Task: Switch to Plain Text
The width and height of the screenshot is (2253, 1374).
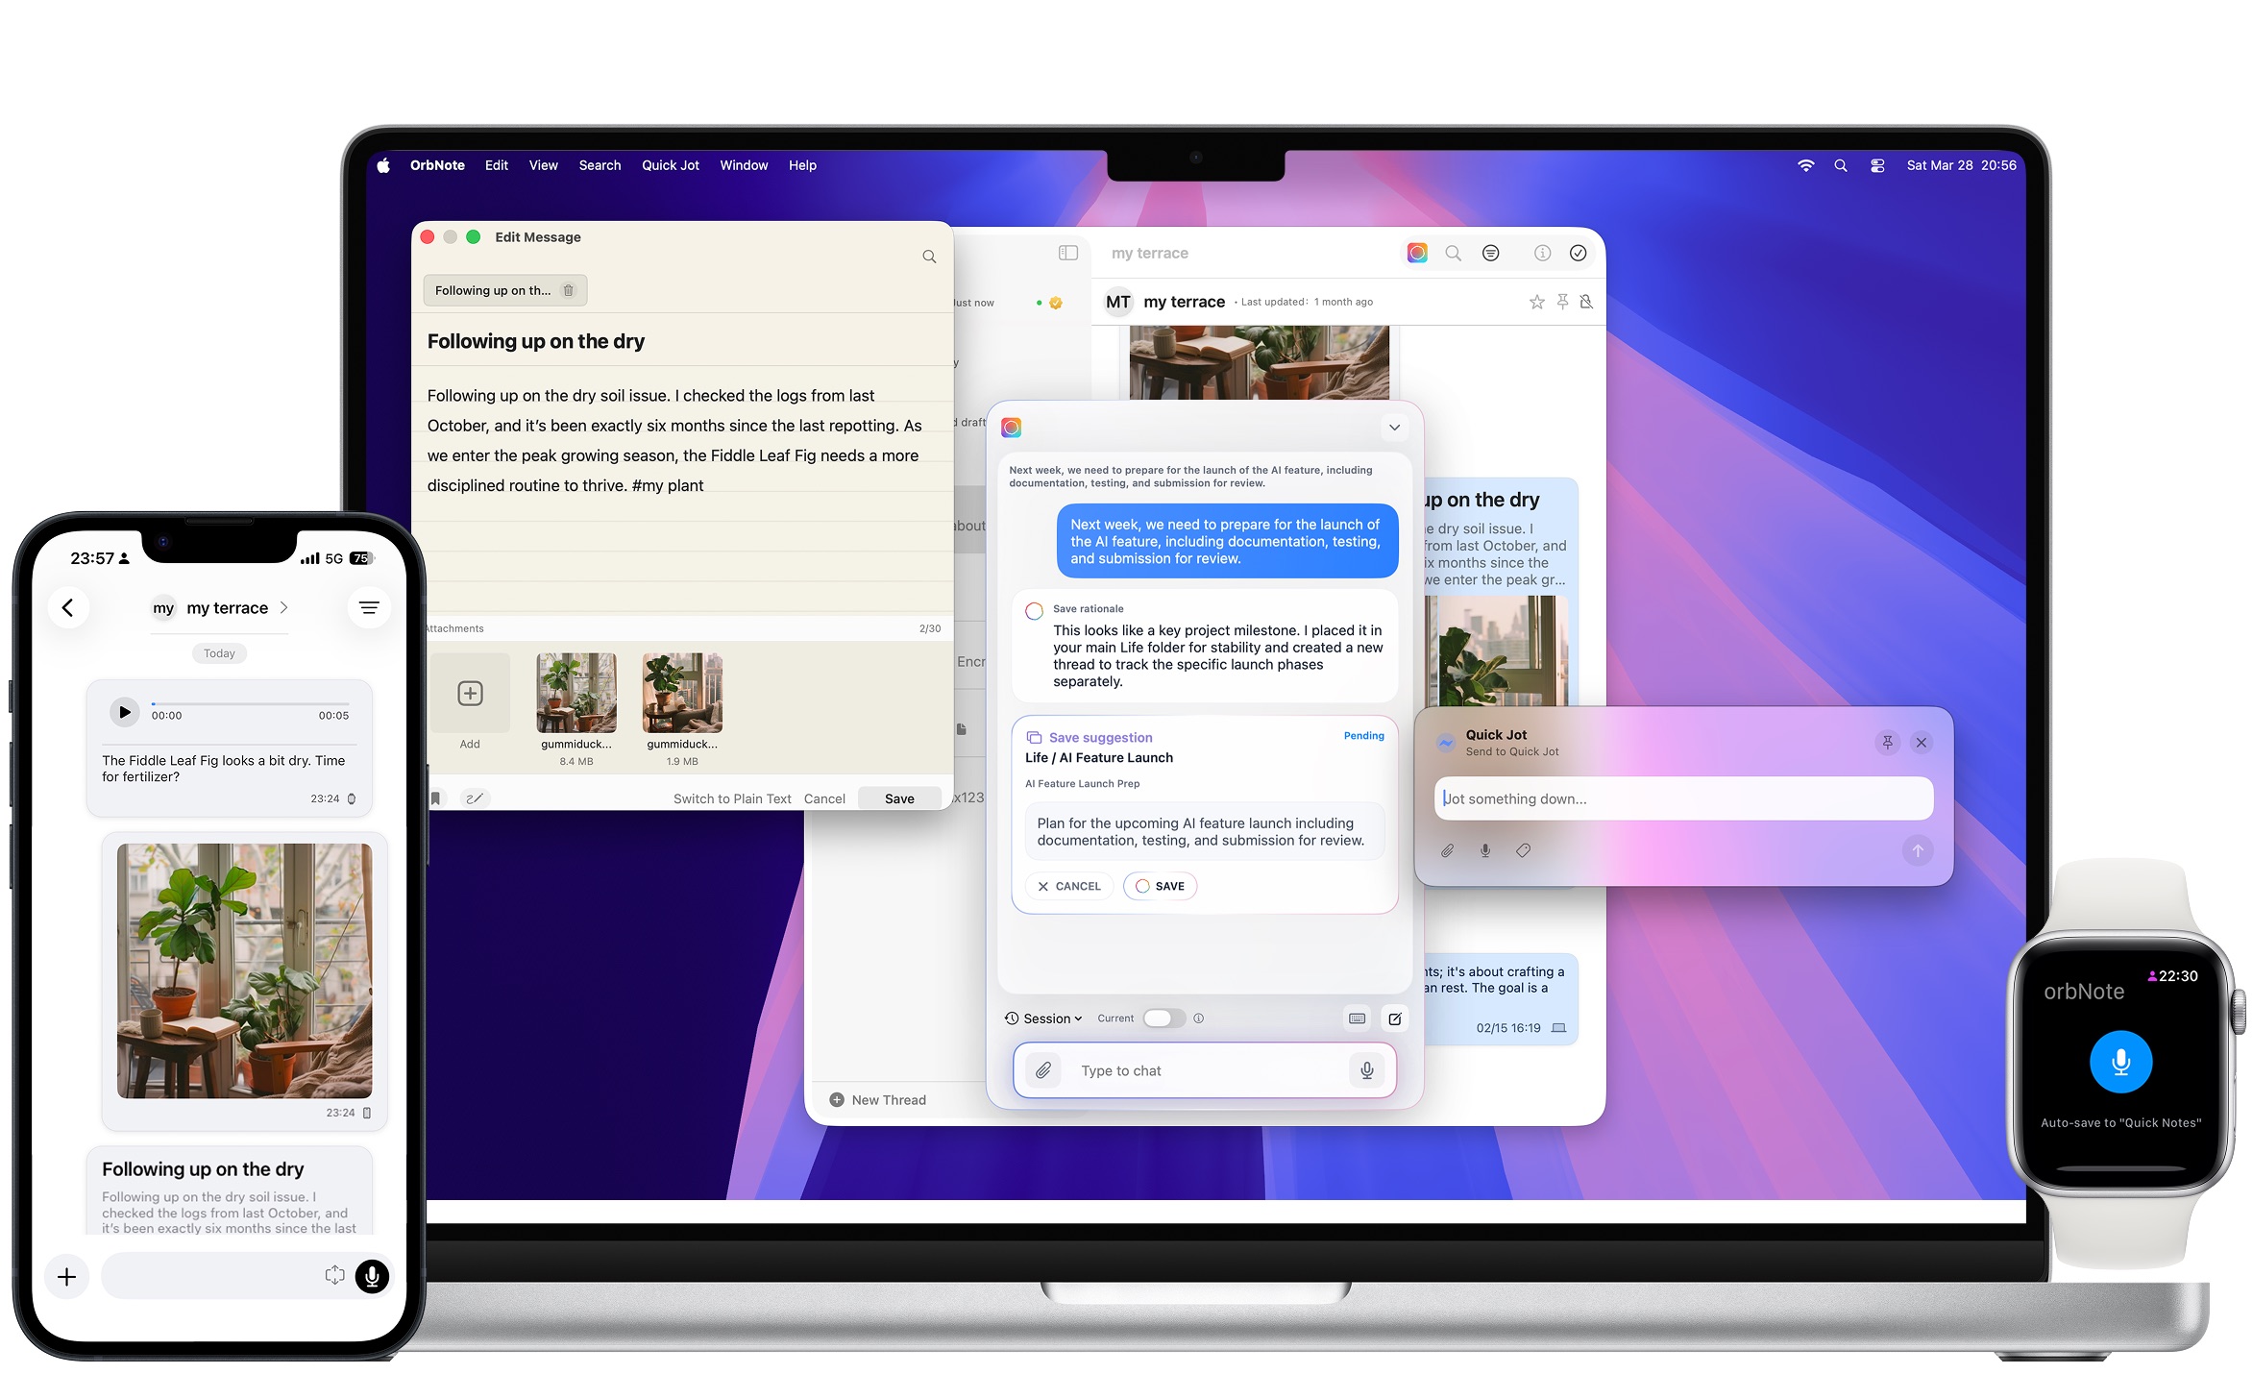Action: pyautogui.click(x=732, y=798)
